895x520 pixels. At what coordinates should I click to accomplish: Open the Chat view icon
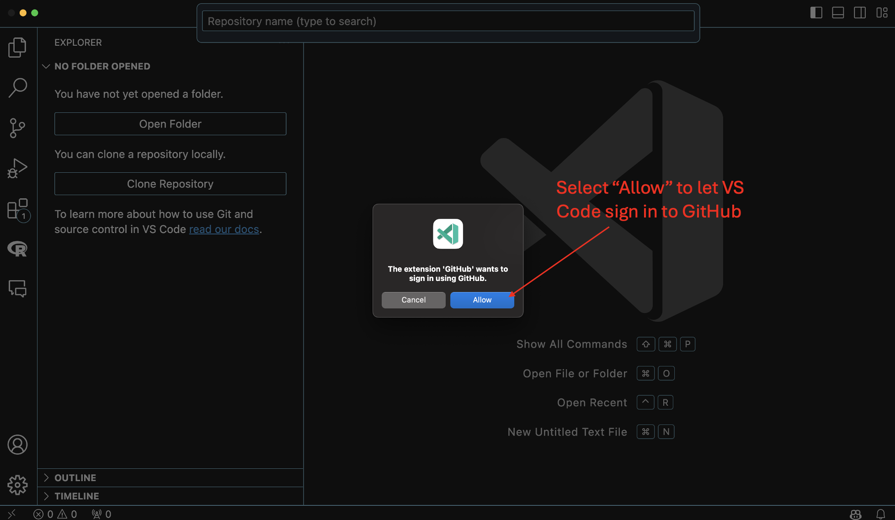(17, 289)
